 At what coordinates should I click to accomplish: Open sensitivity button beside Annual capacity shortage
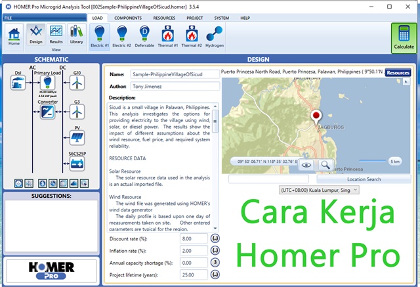(x=215, y=262)
